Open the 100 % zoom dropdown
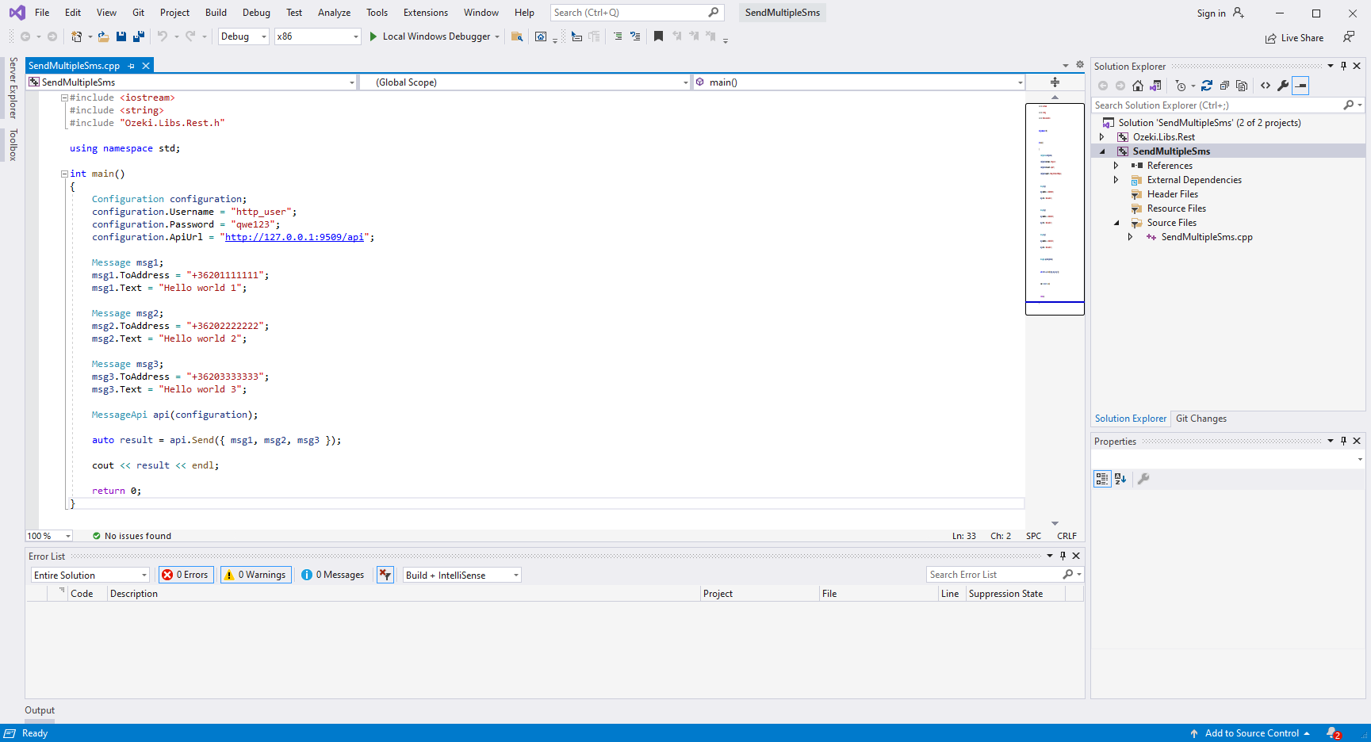The image size is (1371, 742). 49,536
